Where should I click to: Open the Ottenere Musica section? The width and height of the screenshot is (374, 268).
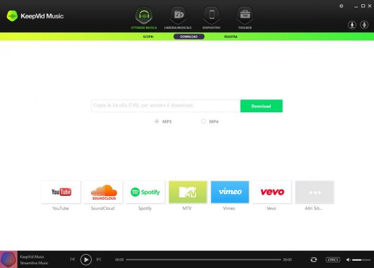[144, 18]
